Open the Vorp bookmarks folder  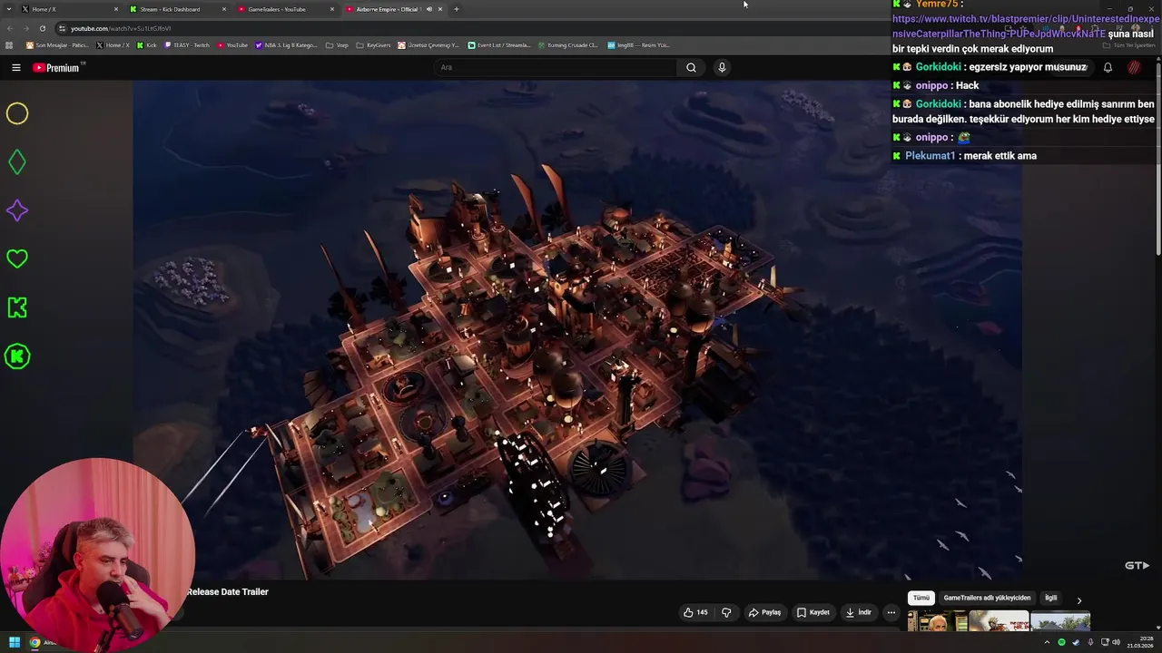(x=337, y=45)
